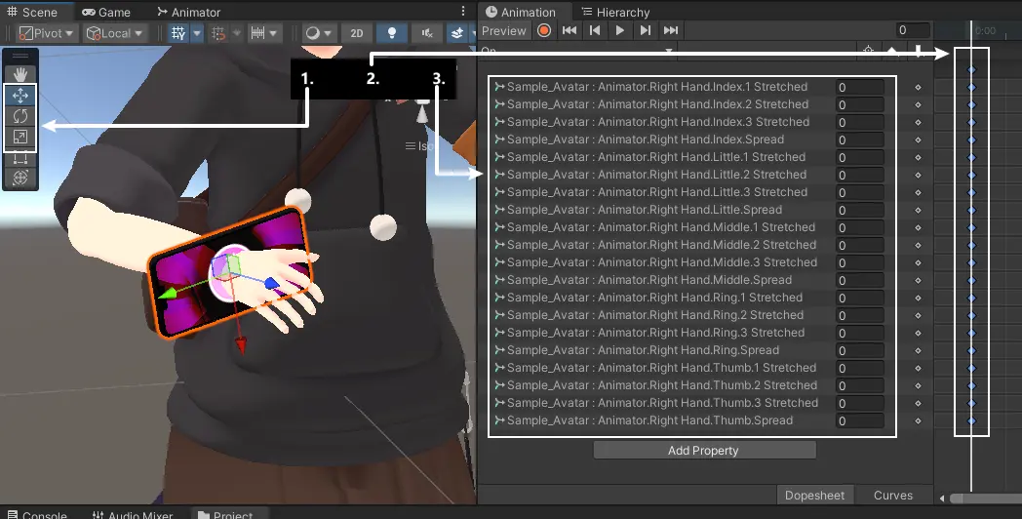Click value field for Index.3 Stretched
The width and height of the screenshot is (1022, 519).
tap(860, 123)
